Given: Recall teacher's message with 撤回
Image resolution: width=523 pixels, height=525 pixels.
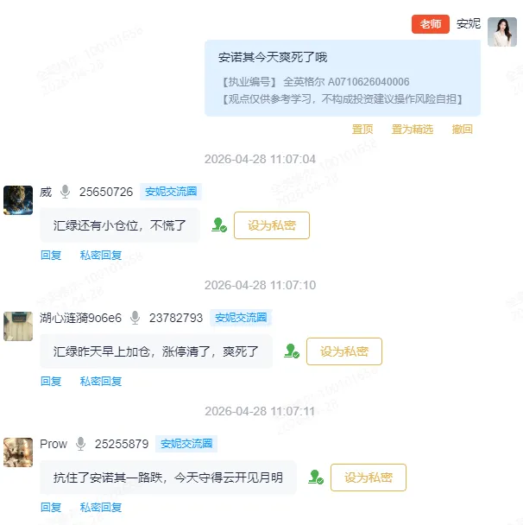Looking at the screenshot, I should click(x=462, y=130).
